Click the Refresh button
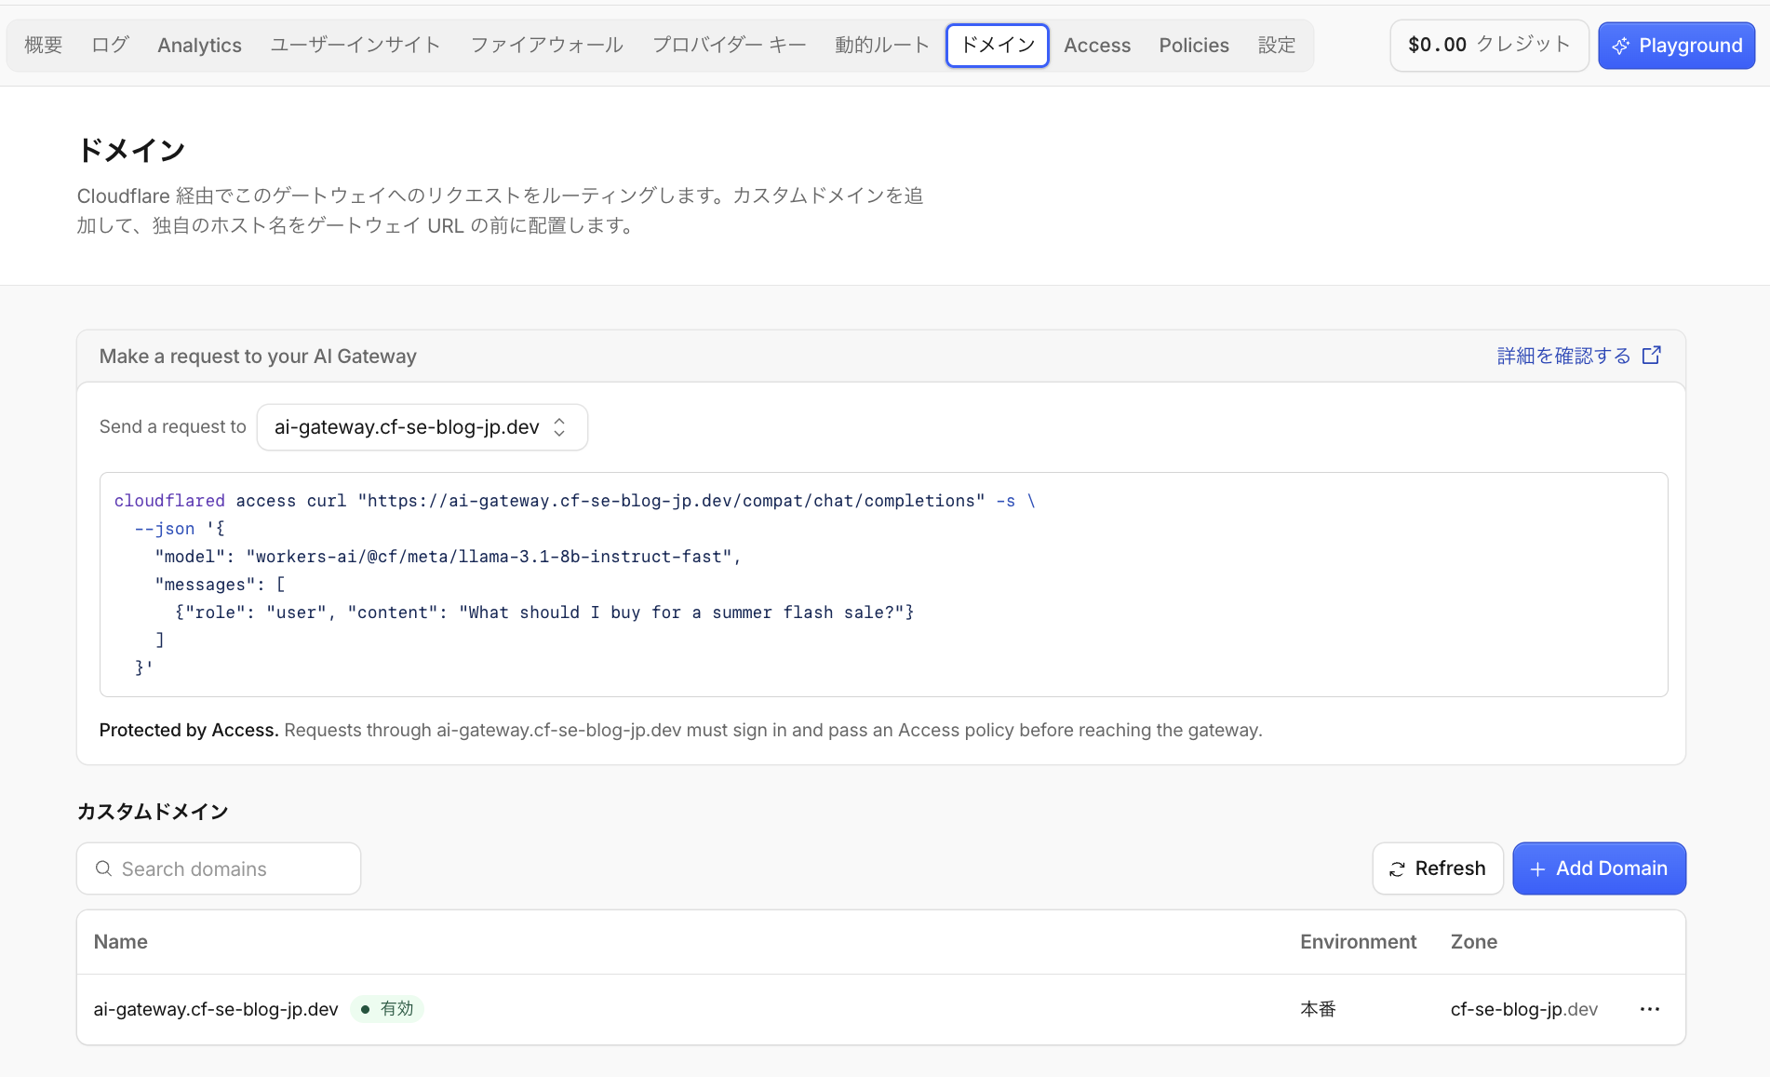This screenshot has width=1770, height=1077. click(1438, 868)
